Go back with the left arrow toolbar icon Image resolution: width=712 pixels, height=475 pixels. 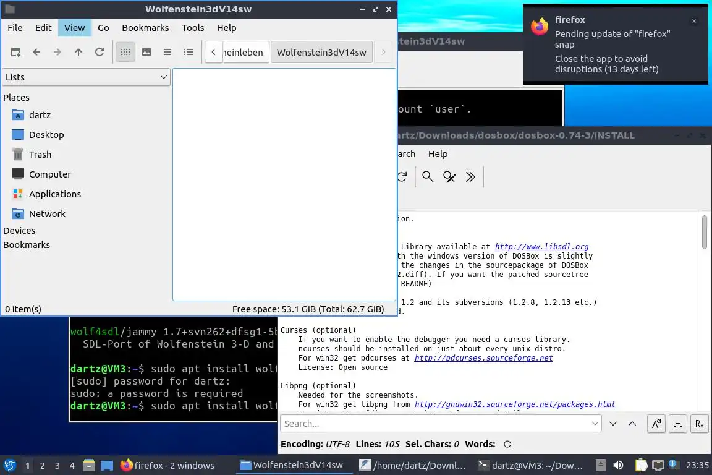(x=37, y=53)
